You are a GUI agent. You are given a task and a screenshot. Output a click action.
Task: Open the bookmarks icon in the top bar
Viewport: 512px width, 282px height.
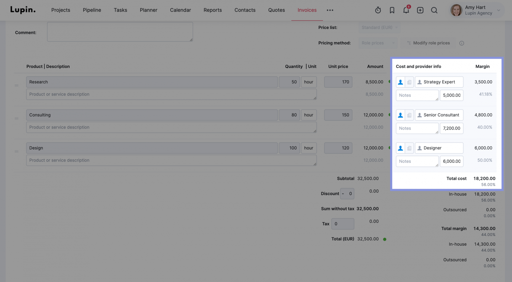392,10
